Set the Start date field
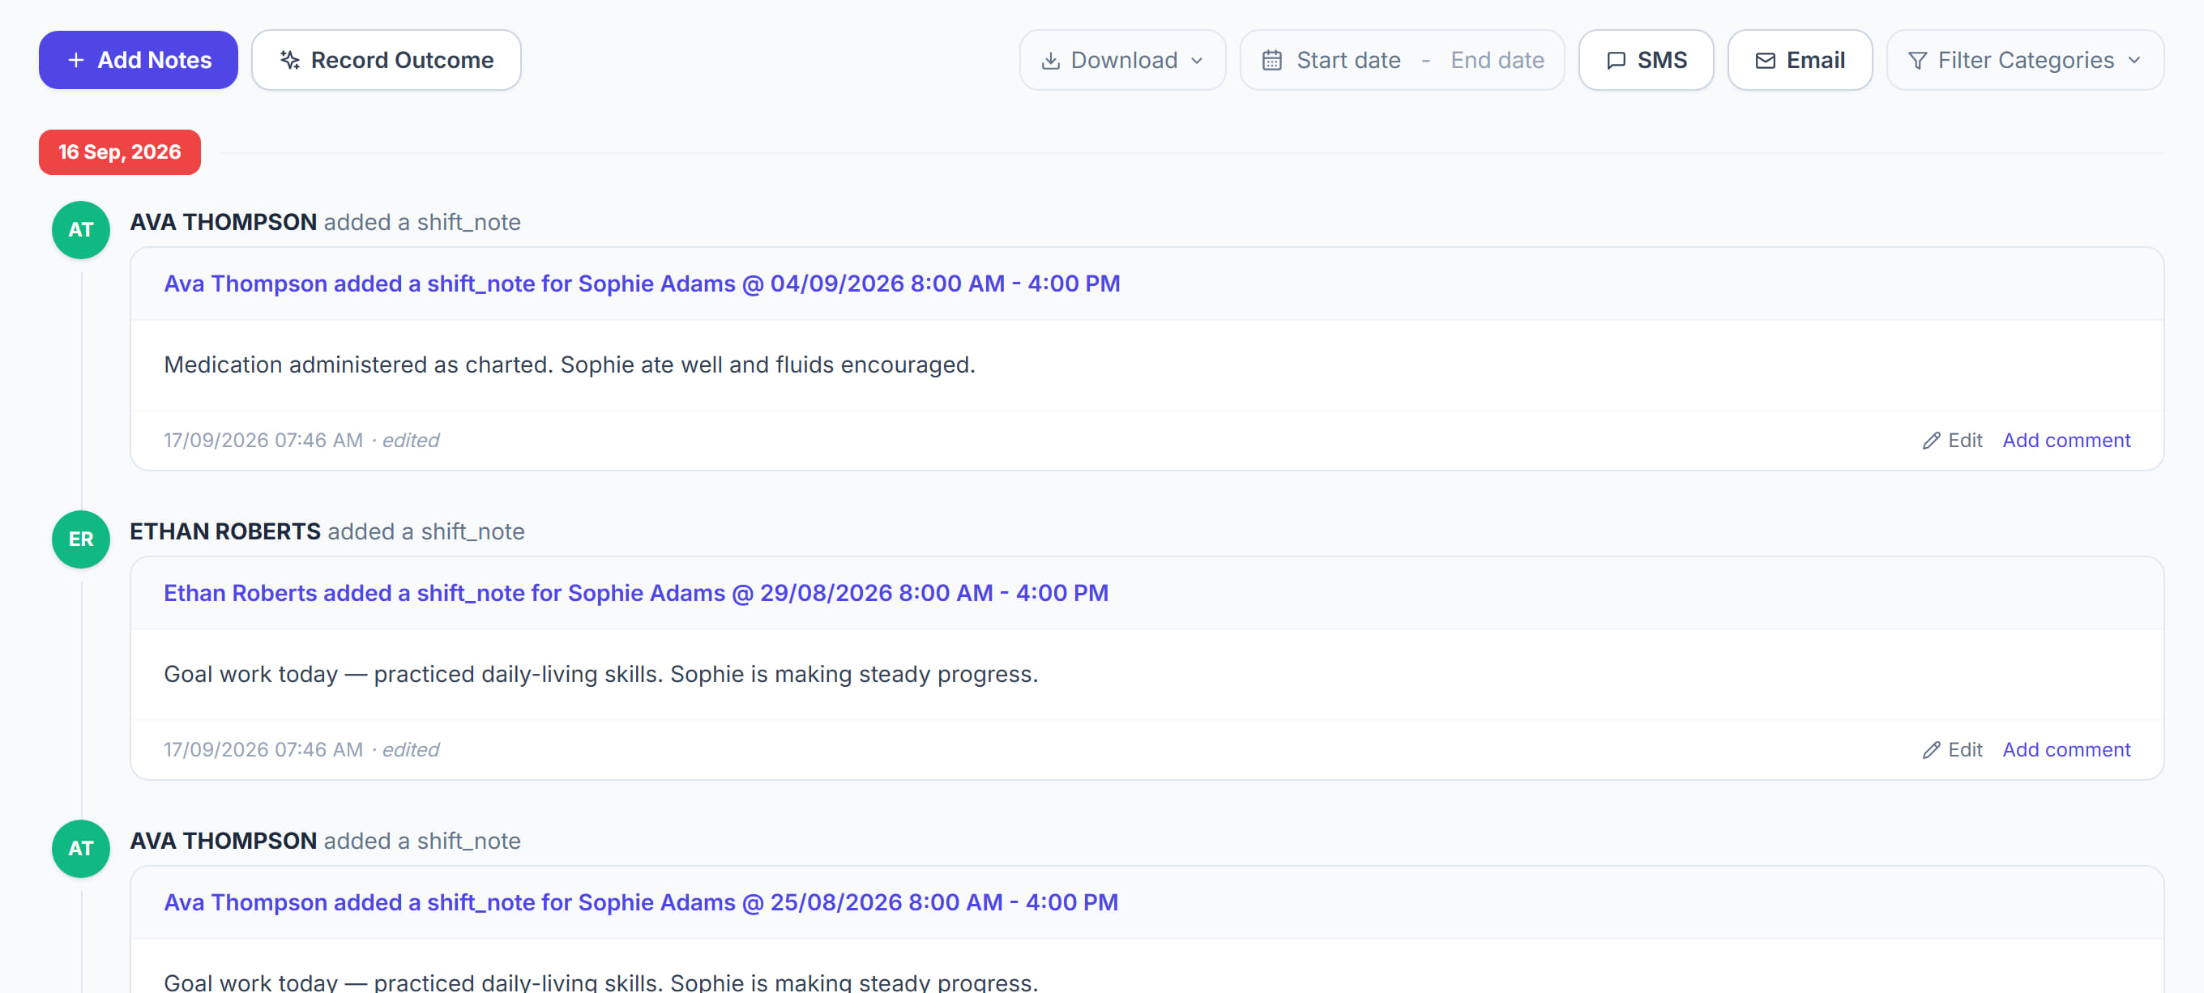 click(1348, 60)
